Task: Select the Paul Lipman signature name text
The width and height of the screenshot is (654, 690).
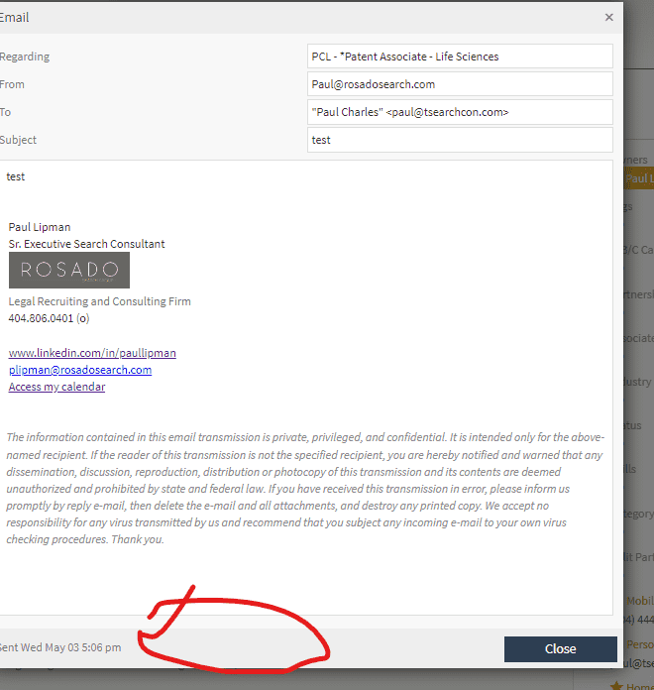Action: (x=40, y=227)
